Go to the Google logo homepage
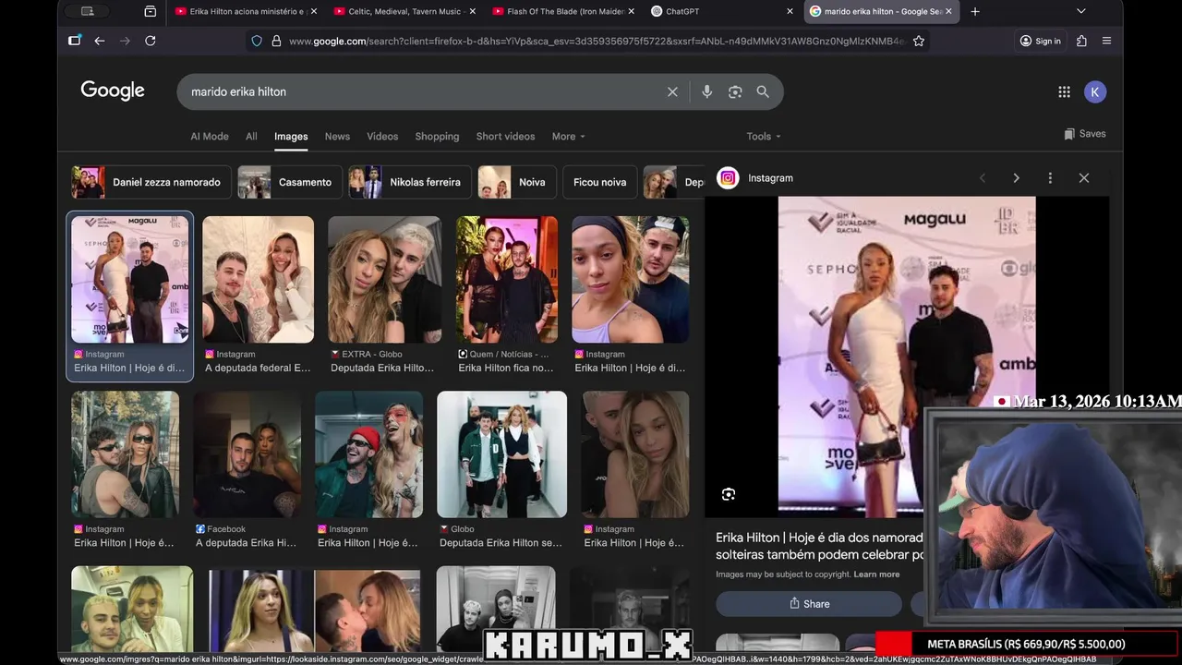The image size is (1182, 665). pyautogui.click(x=113, y=91)
